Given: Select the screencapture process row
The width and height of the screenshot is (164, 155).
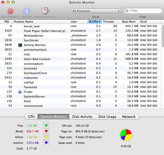Looking at the screenshot, I should pyautogui.click(x=80, y=64).
